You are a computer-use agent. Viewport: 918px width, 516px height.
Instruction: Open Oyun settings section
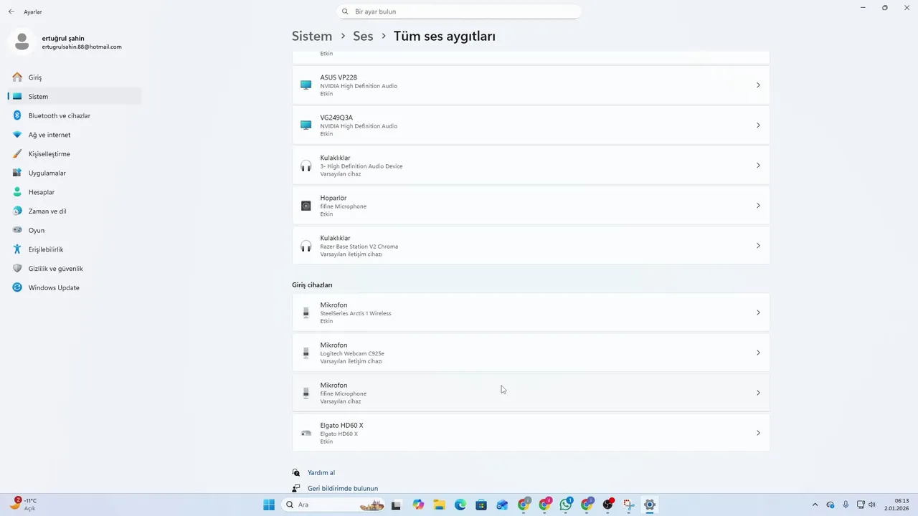tap(75, 230)
